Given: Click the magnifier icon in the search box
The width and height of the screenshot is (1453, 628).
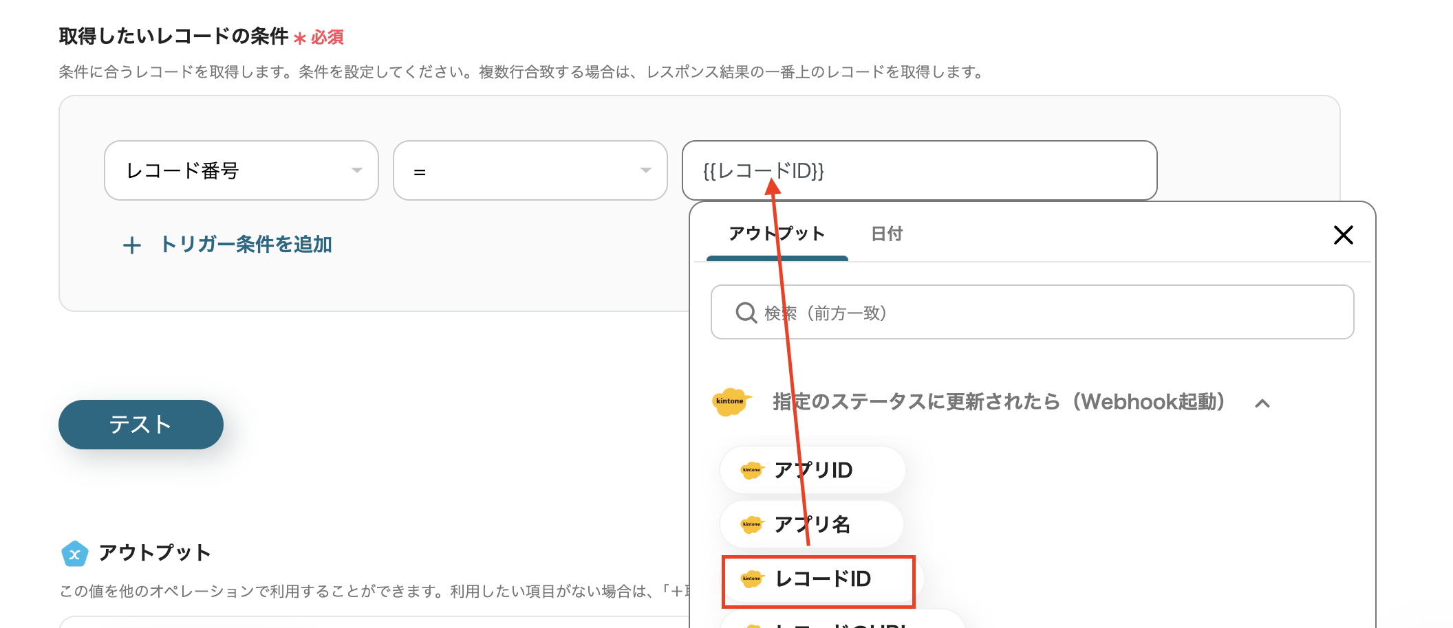Looking at the screenshot, I should [x=746, y=313].
